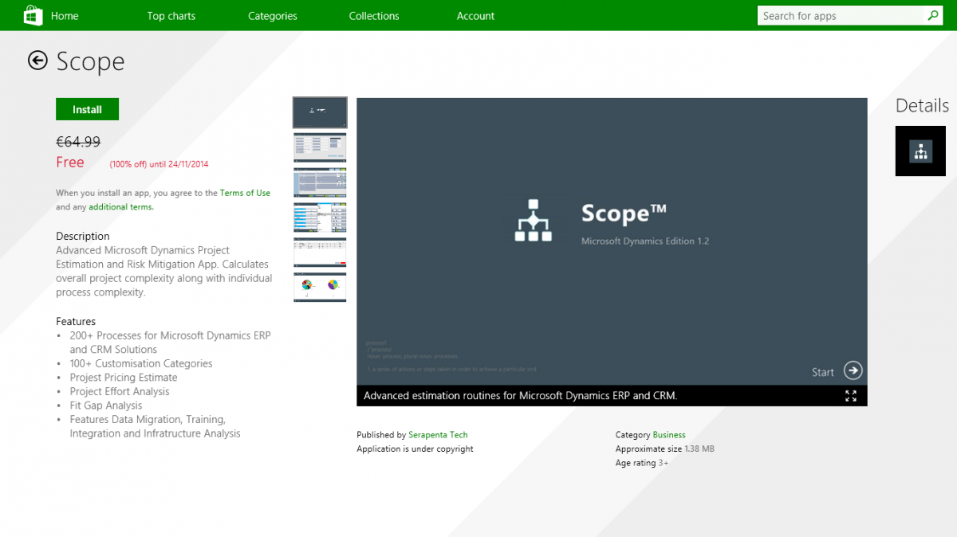Open the Business category link
Image resolution: width=957 pixels, height=537 pixels.
(669, 435)
